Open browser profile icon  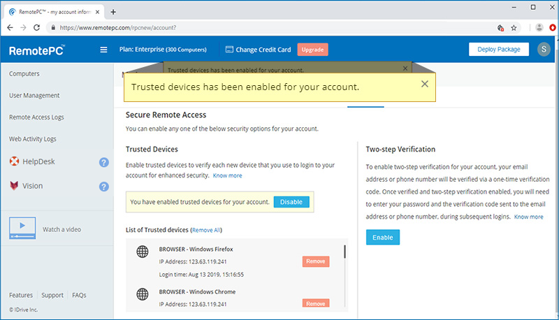539,27
